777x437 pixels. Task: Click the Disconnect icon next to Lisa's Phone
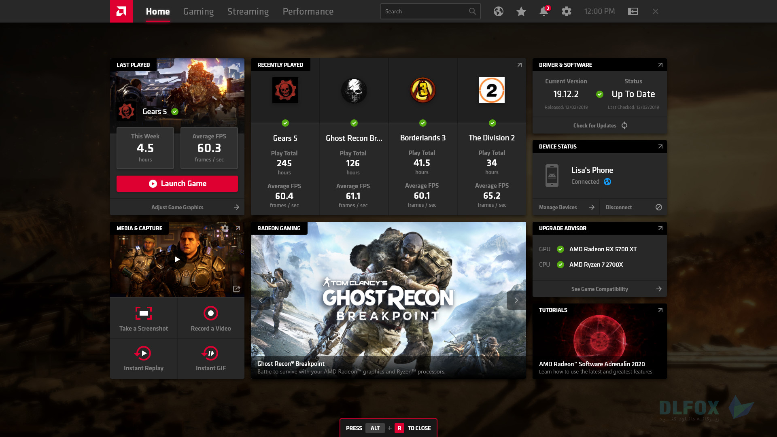pyautogui.click(x=658, y=207)
